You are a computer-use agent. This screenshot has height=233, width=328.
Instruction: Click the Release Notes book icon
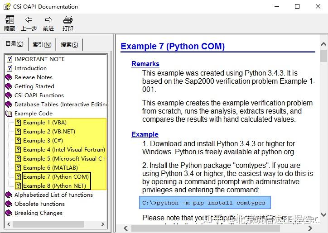(x=9, y=77)
